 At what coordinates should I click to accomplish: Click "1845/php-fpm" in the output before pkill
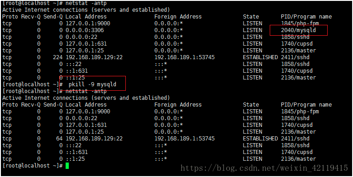300,23
